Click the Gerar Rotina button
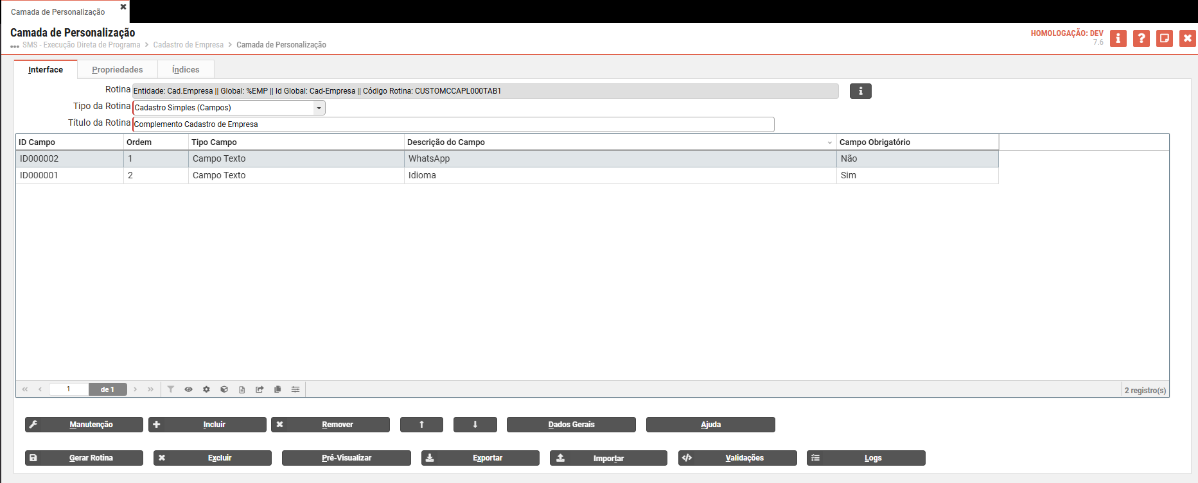The width and height of the screenshot is (1198, 483). [84, 458]
